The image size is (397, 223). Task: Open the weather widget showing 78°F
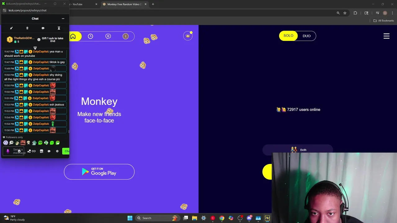click(x=14, y=218)
